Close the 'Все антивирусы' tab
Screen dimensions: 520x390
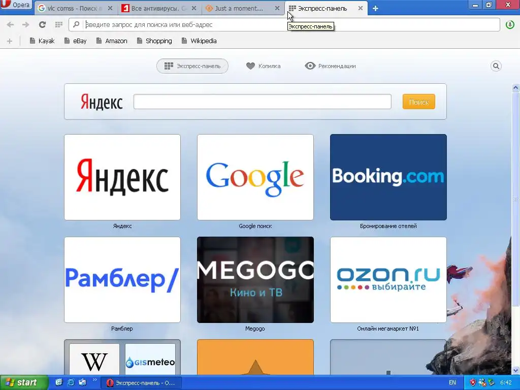coord(194,8)
